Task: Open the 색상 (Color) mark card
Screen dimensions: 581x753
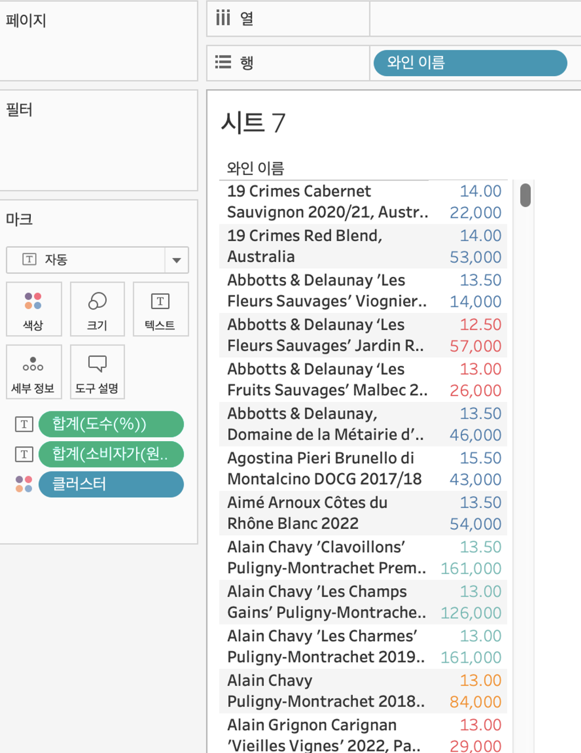Action: tap(34, 309)
